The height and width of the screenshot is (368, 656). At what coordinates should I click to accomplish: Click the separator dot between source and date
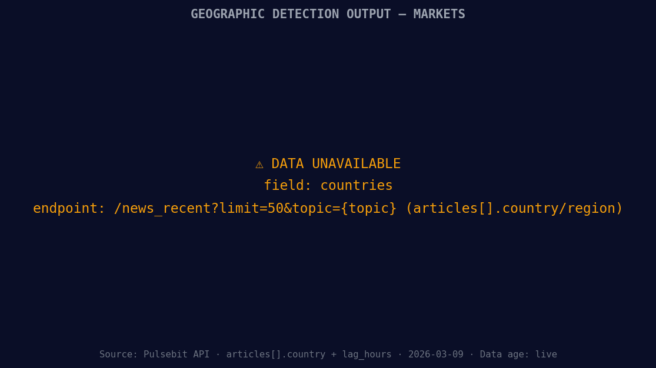399,354
